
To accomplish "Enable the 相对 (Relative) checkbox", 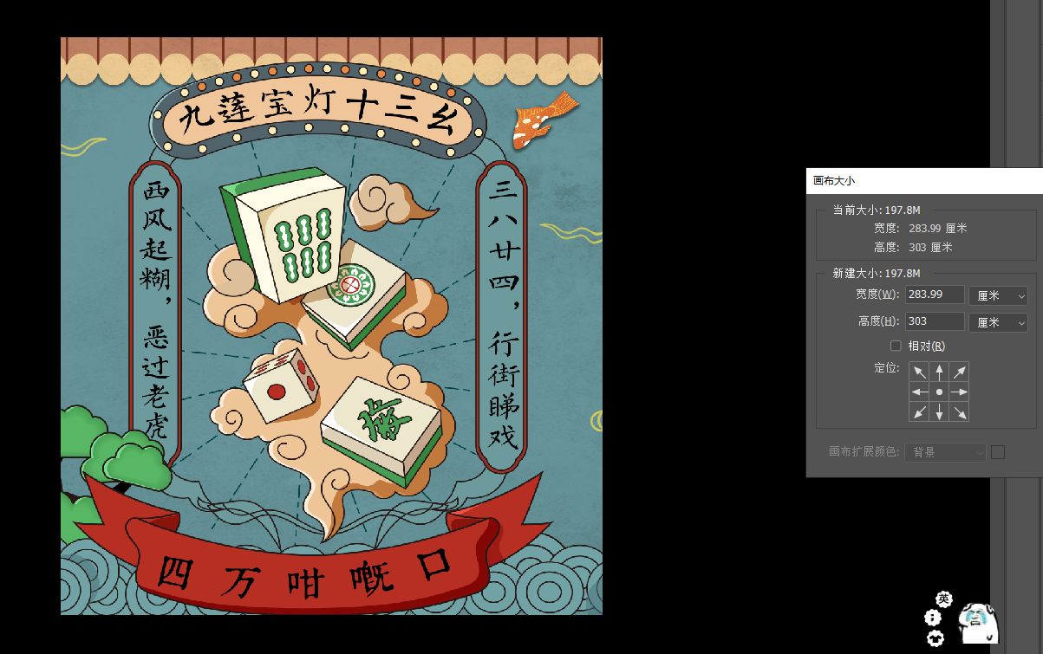I will point(896,346).
